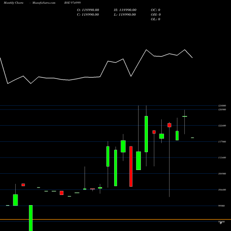This screenshot has width=231, height=231.
Task: Click the 'MunafaSutra.com' label
Action: (x=44, y=3)
